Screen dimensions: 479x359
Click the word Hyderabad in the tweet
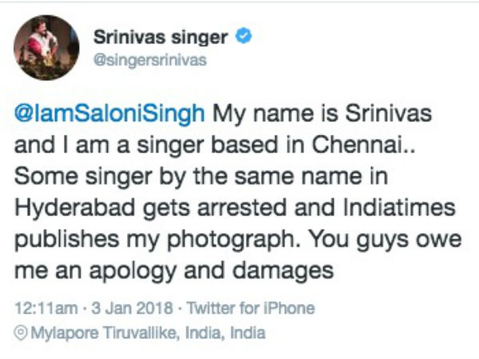(75, 208)
